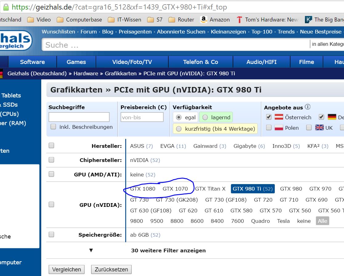
Task: Click the Österreich flag icon
Action: [x=279, y=117]
